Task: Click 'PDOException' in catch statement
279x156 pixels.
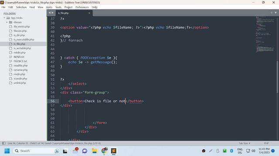Action: pos(92,58)
